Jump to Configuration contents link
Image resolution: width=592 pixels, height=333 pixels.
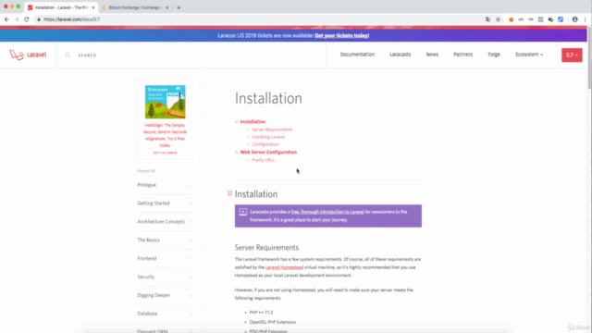coord(265,144)
